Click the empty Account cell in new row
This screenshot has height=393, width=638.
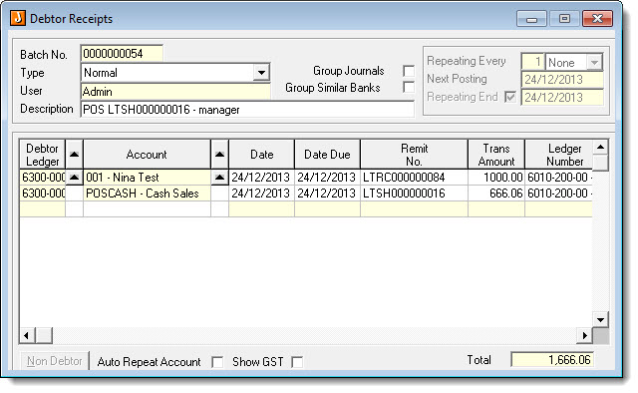click(x=147, y=208)
